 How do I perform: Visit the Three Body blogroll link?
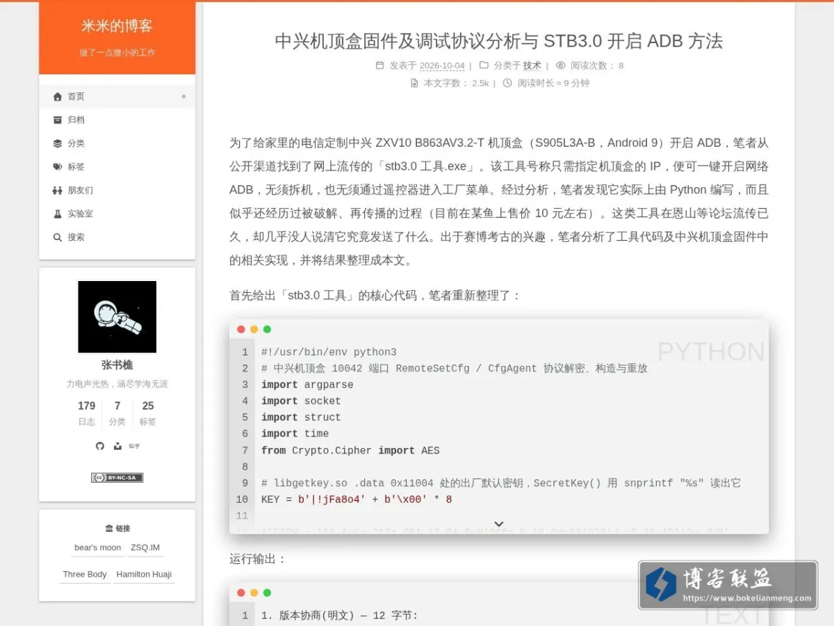(x=85, y=574)
